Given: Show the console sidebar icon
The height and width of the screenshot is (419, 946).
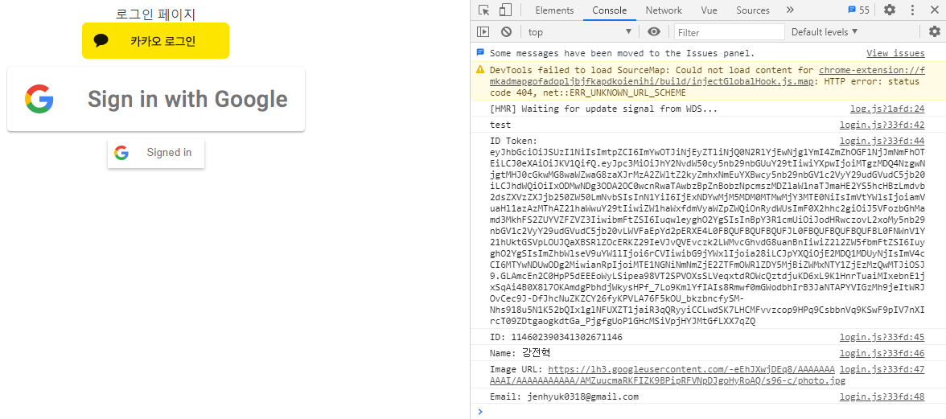Looking at the screenshot, I should [483, 32].
